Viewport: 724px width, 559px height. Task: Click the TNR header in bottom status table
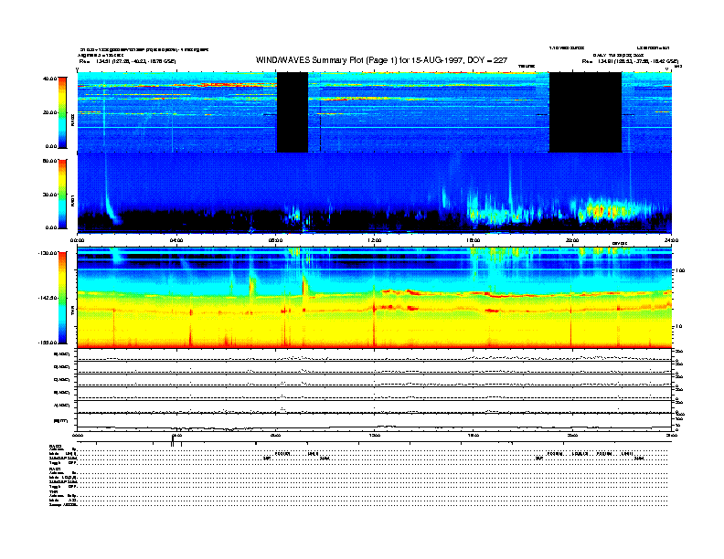click(x=53, y=491)
